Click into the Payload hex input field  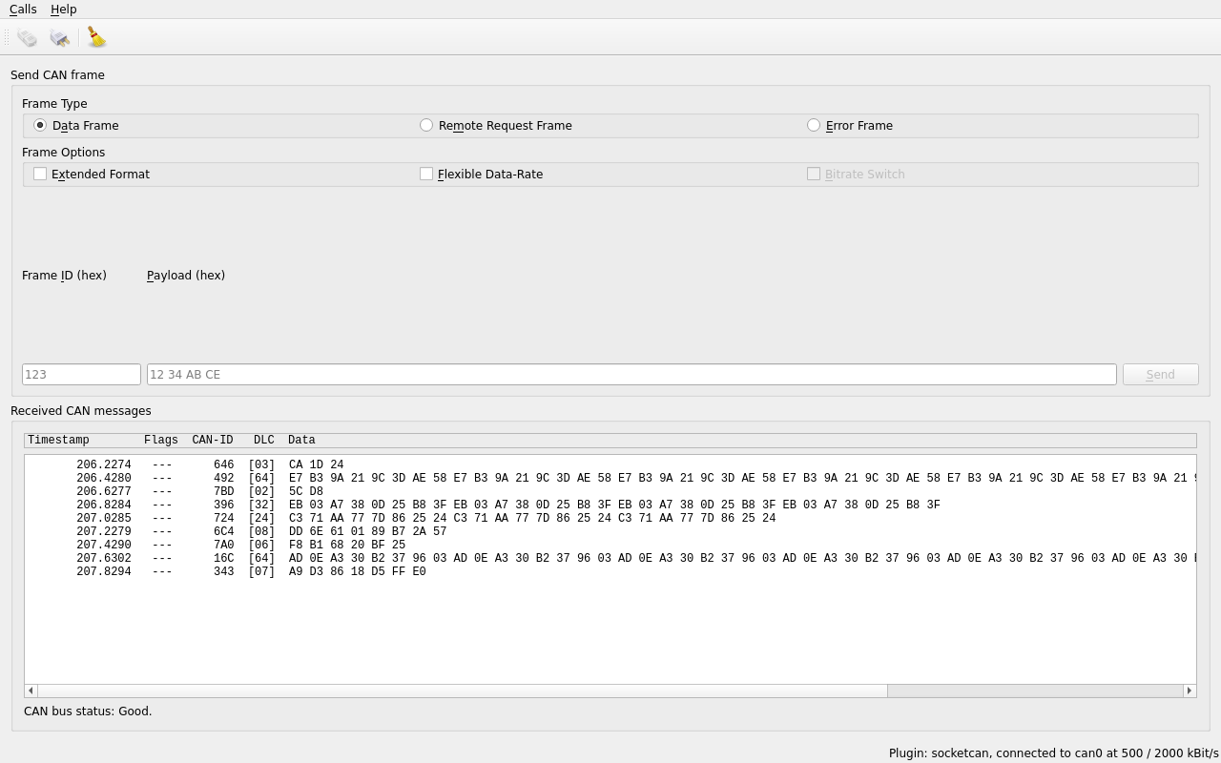click(x=631, y=374)
